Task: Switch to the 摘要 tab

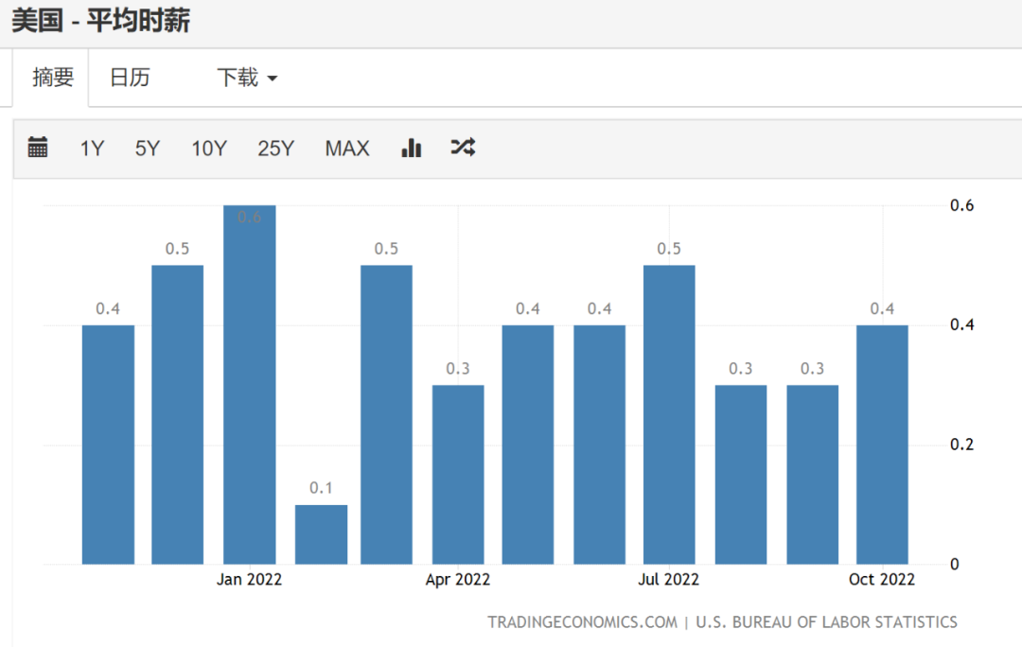Action: coord(53,77)
